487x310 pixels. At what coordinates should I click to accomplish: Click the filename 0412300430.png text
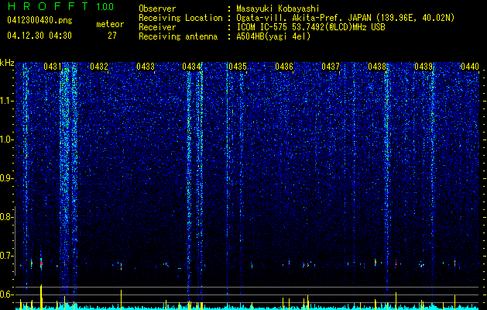tap(39, 20)
